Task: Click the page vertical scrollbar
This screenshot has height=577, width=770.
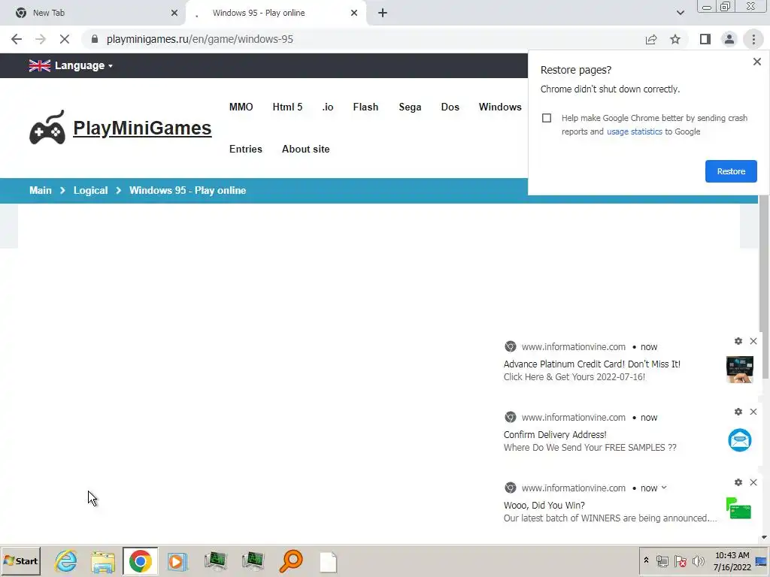Action: click(x=764, y=287)
